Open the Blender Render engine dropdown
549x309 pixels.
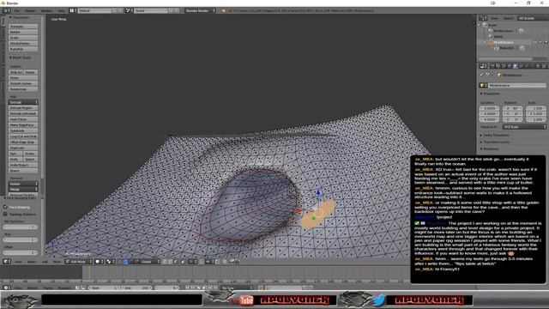[x=200, y=10]
